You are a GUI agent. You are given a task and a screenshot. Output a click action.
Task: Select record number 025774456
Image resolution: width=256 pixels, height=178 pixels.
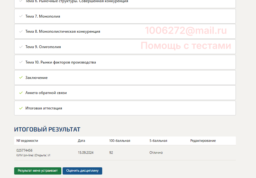pyautogui.click(x=25, y=150)
